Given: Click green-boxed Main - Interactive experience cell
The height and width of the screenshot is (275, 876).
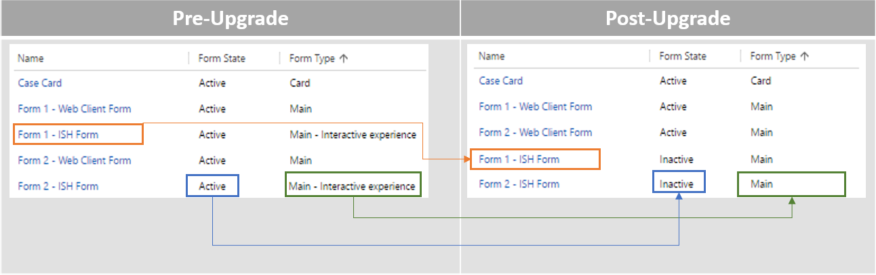Looking at the screenshot, I should [352, 186].
